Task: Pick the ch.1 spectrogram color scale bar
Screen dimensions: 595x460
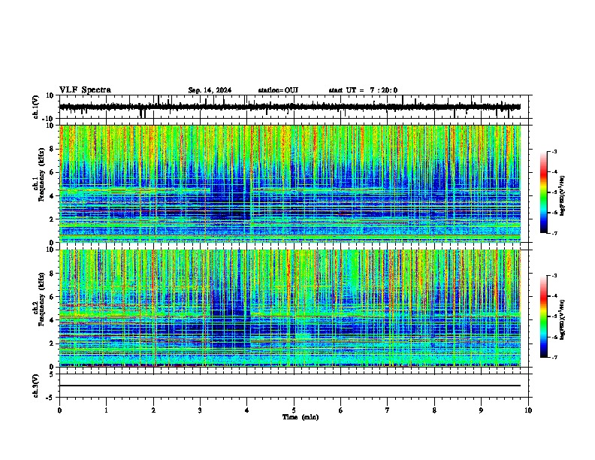Action: (x=543, y=192)
